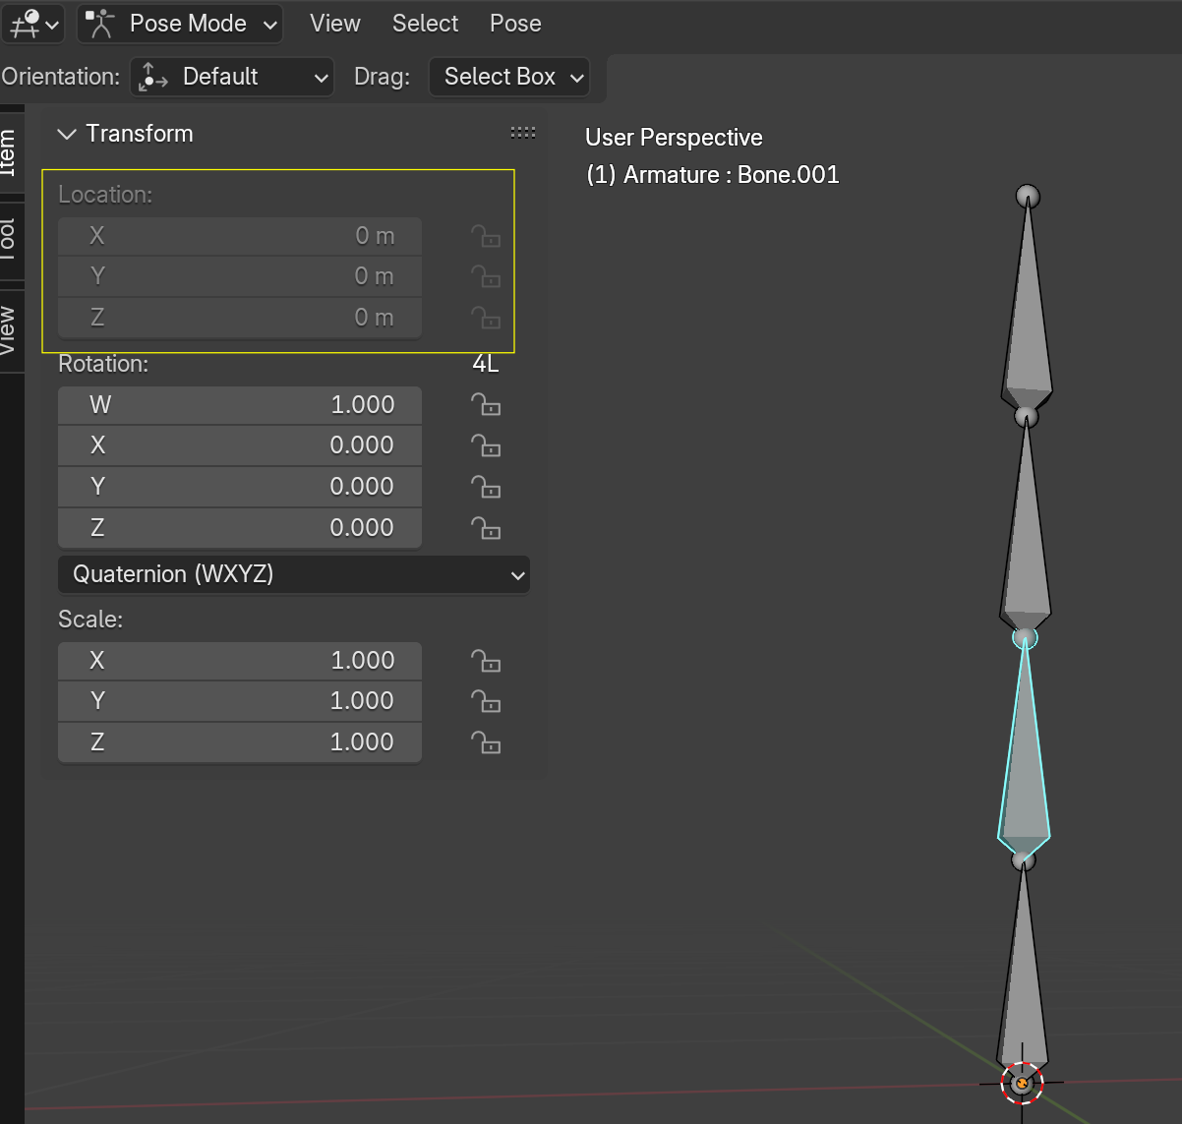This screenshot has height=1124, width=1182.
Task: Click the editor type selector icon
Action: pyautogui.click(x=27, y=23)
